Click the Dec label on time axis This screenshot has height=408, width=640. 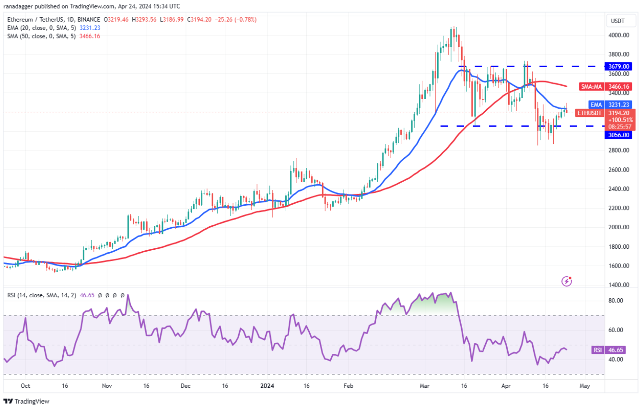[186, 385]
